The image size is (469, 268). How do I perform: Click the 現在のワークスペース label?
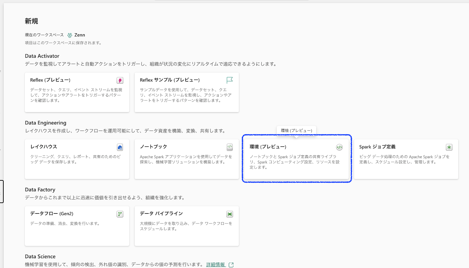coord(44,35)
